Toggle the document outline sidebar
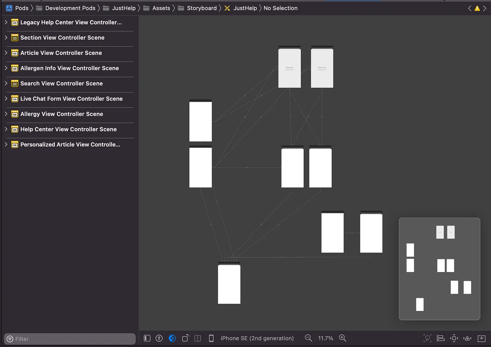The image size is (491, 347). 147,338
